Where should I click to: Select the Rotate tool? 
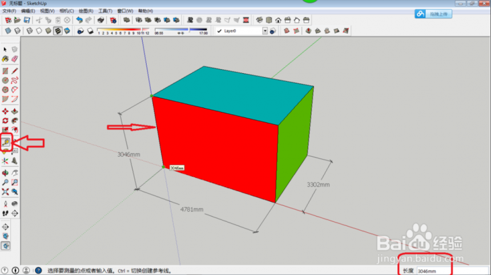(5, 121)
